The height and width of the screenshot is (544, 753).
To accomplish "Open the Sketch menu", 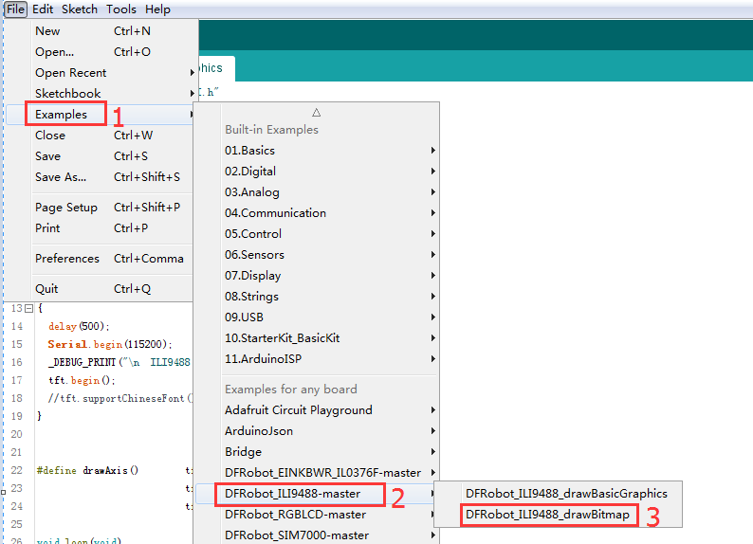I will tap(80, 9).
